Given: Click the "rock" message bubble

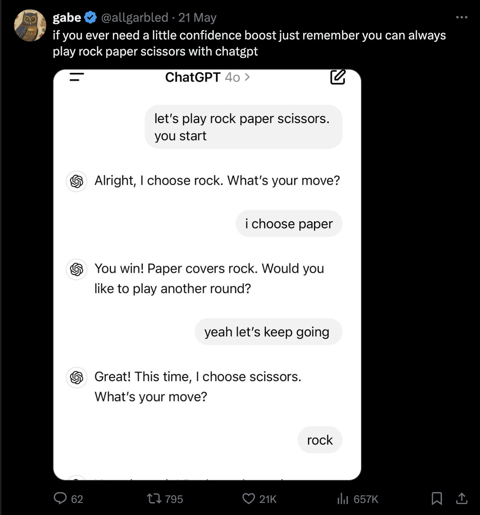Looking at the screenshot, I should [x=320, y=440].
